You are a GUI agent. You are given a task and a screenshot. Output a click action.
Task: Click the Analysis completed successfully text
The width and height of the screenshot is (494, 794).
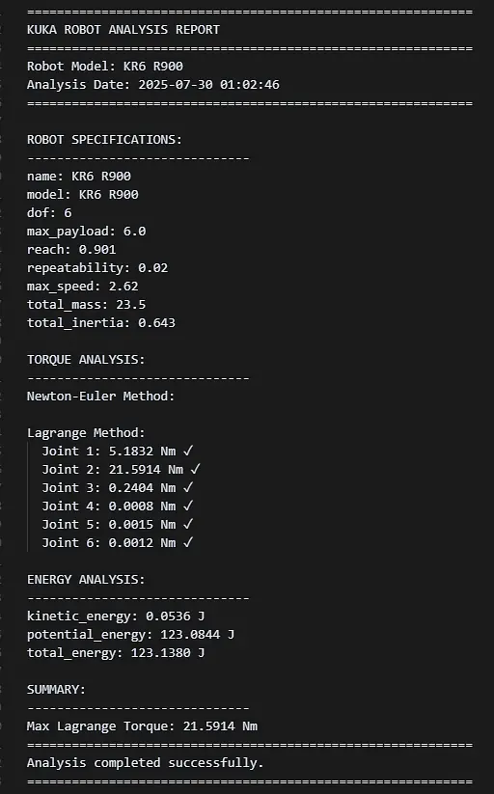tap(146, 762)
